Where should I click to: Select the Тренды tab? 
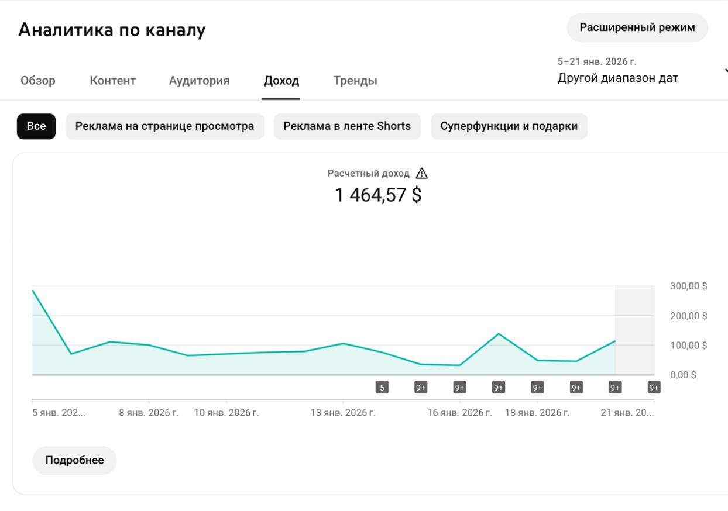(x=355, y=81)
